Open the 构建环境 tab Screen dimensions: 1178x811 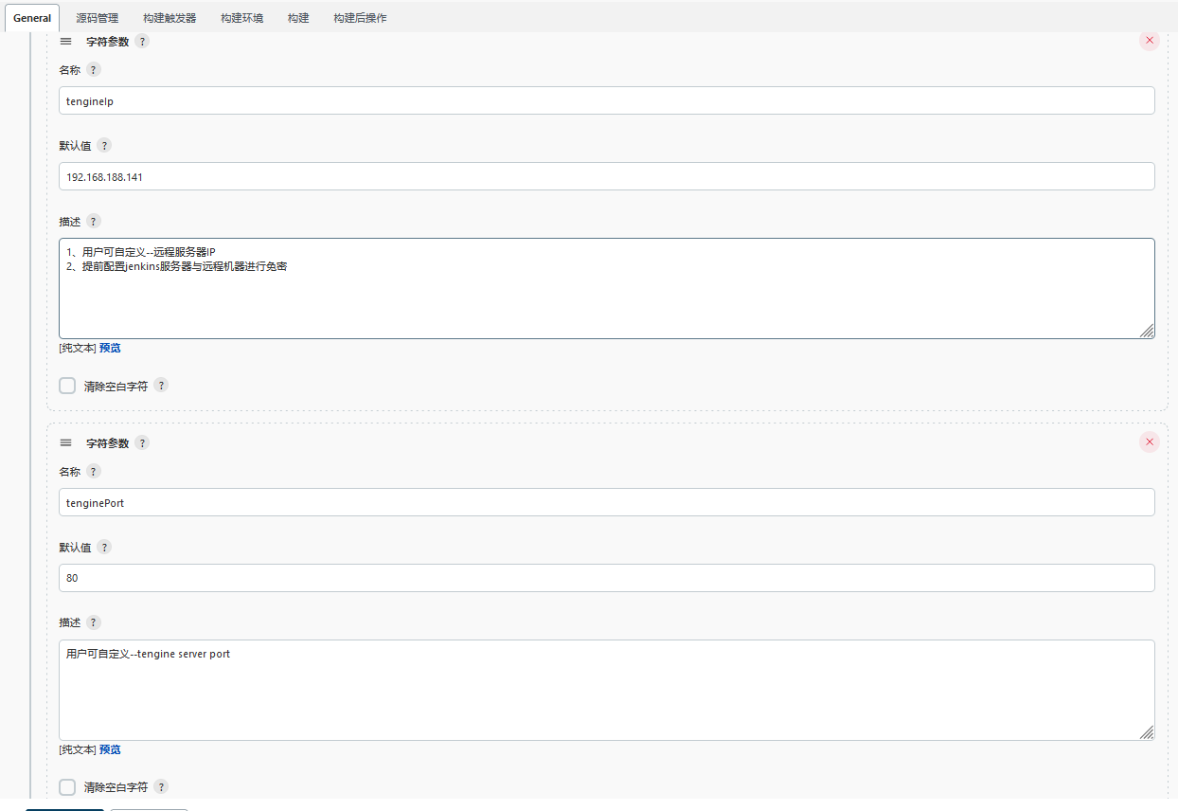coord(242,18)
